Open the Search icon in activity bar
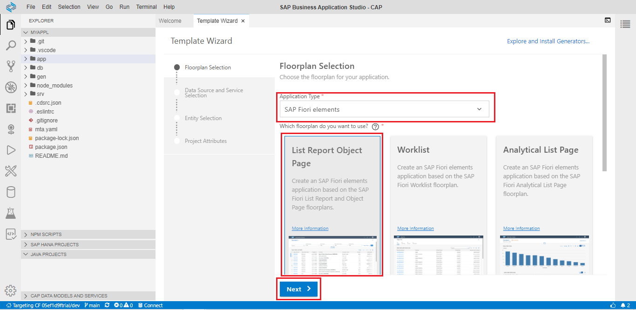 coord(10,46)
